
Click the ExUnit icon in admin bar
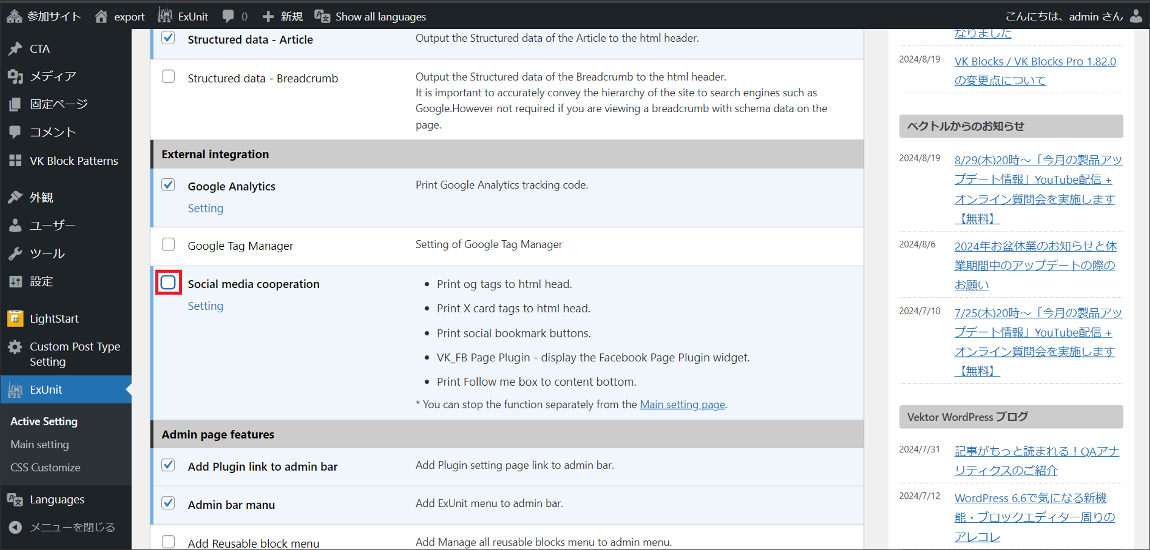165,16
